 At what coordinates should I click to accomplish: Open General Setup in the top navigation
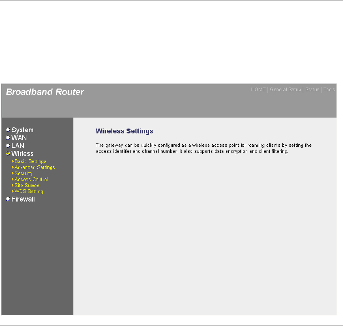point(285,90)
